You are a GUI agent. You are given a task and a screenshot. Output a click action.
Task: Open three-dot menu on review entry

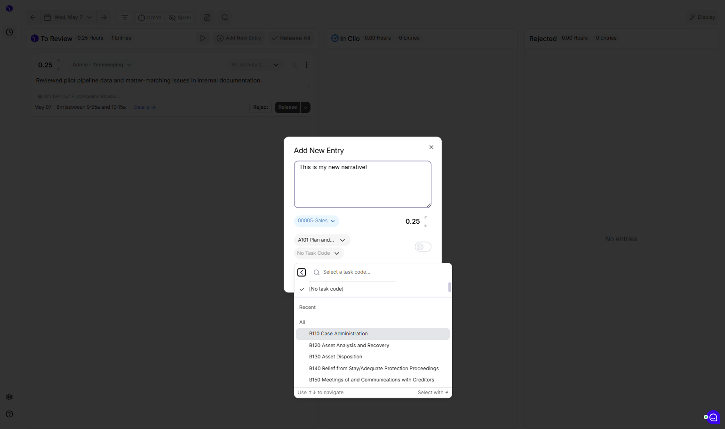point(307,65)
